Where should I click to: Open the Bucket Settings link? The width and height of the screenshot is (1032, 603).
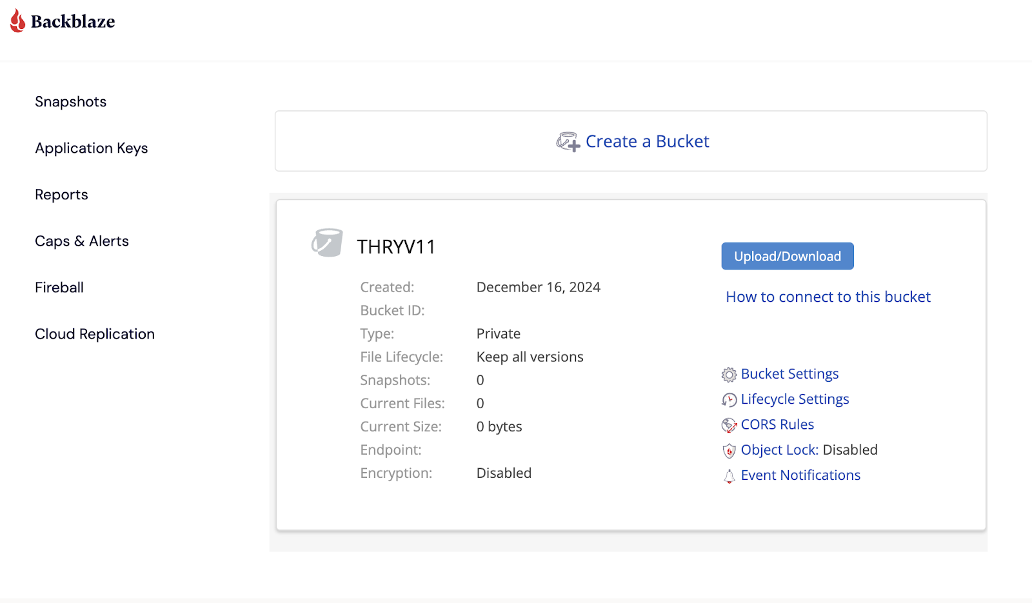[789, 374]
